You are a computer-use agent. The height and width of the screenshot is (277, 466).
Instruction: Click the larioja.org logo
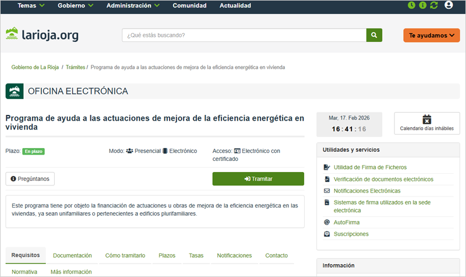point(42,34)
